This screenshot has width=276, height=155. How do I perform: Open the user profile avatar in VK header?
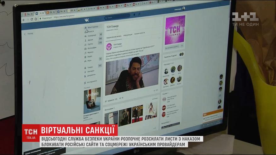coord(184,8)
